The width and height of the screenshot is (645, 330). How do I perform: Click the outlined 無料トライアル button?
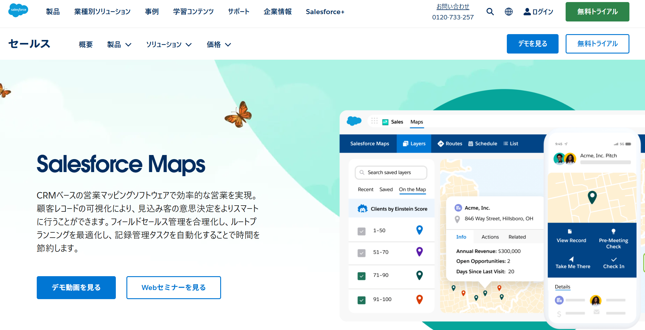(597, 44)
